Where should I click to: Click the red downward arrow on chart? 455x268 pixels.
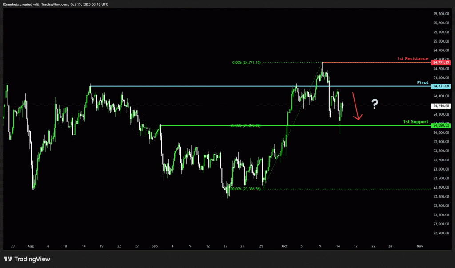[356, 106]
